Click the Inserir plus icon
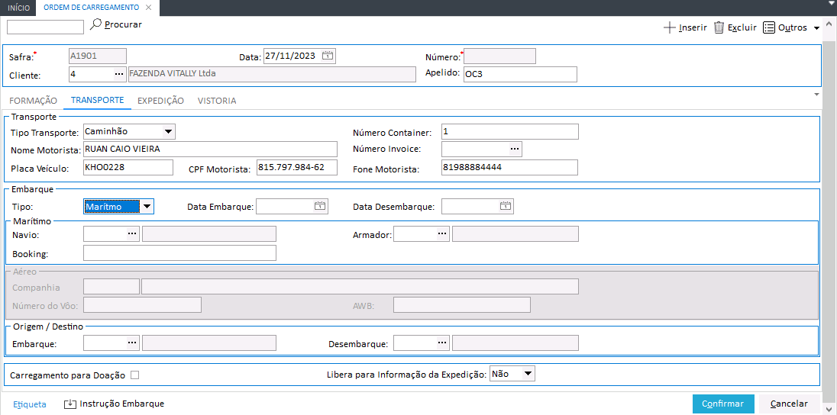This screenshot has height=415, width=837. (x=670, y=27)
